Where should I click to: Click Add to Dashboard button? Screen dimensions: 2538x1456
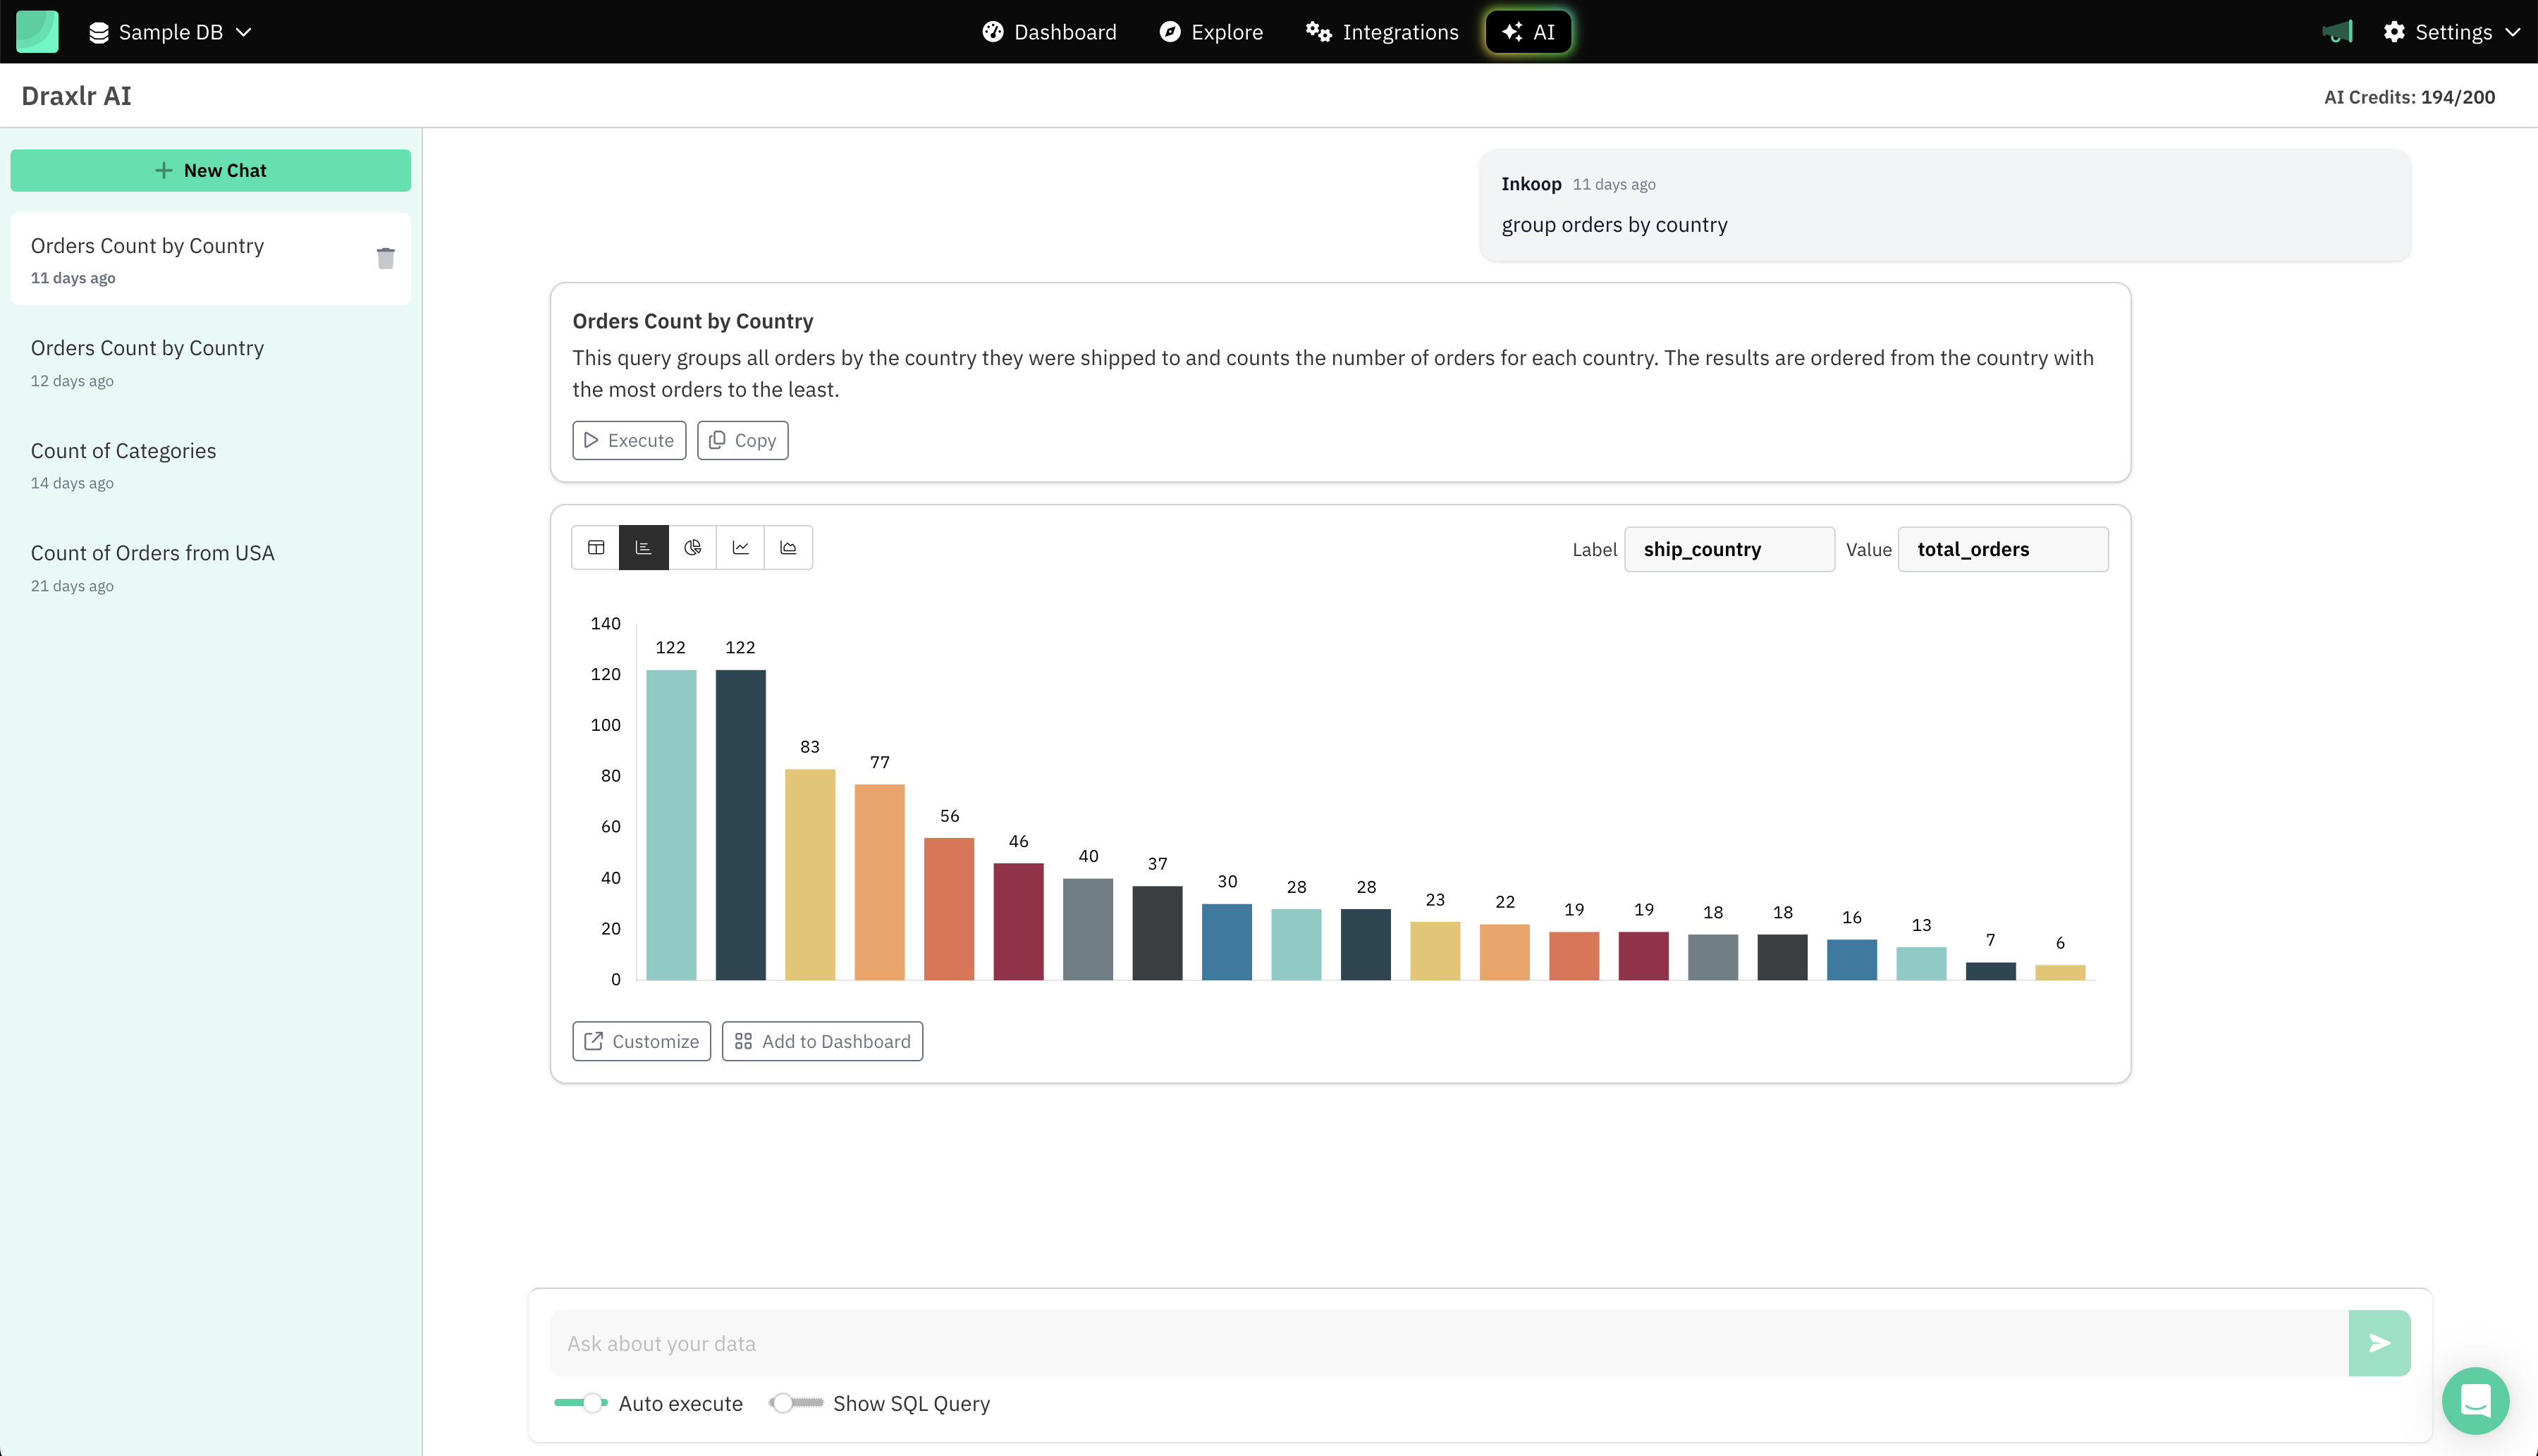pos(822,1041)
